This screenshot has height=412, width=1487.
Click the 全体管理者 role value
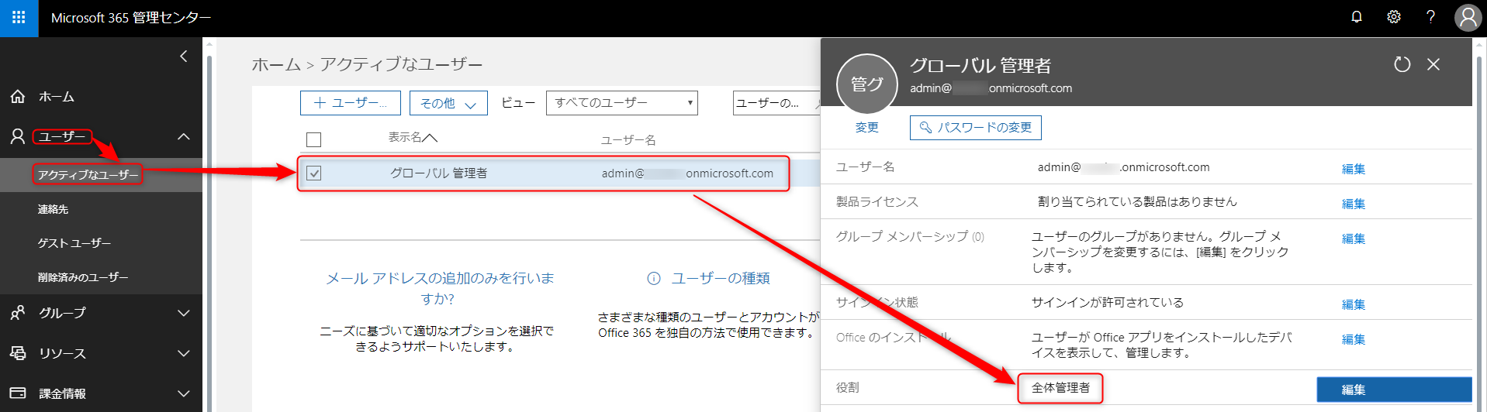pyautogui.click(x=1060, y=388)
